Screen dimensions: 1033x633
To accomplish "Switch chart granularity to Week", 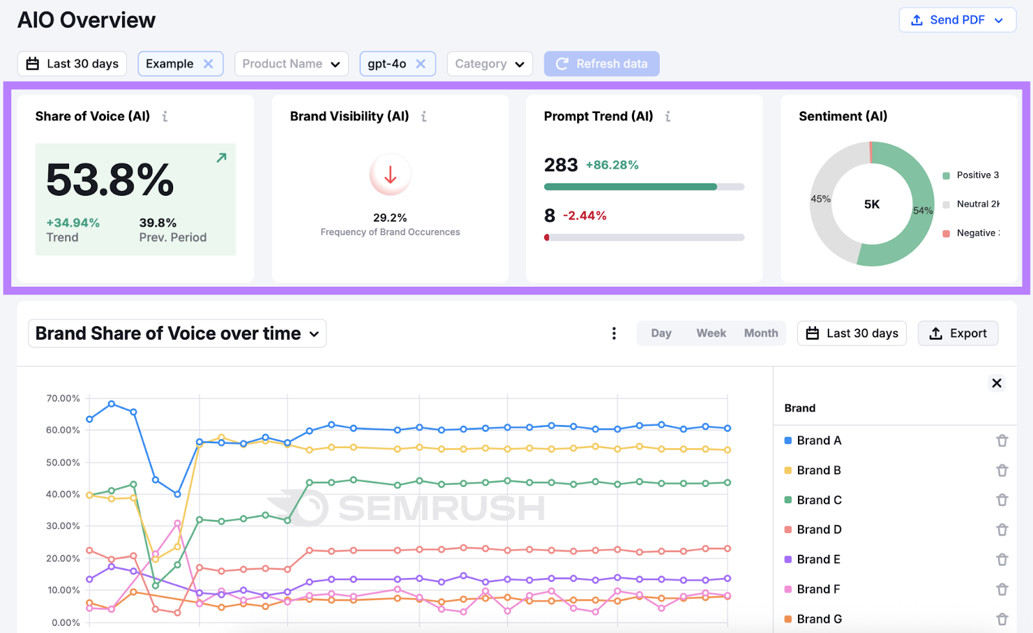I will pos(711,333).
